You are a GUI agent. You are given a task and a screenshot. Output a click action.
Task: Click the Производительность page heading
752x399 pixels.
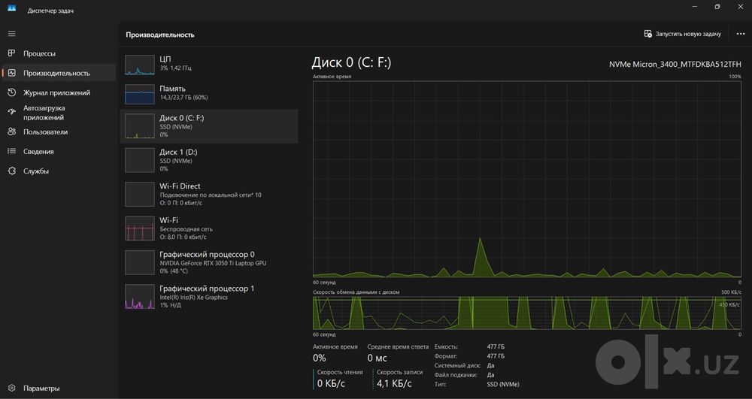pos(160,35)
